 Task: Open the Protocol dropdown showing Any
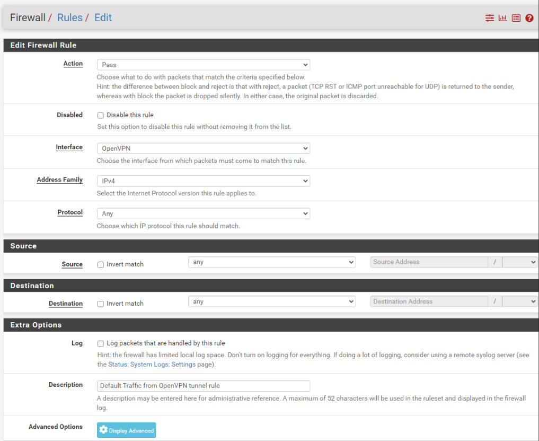[x=204, y=213]
